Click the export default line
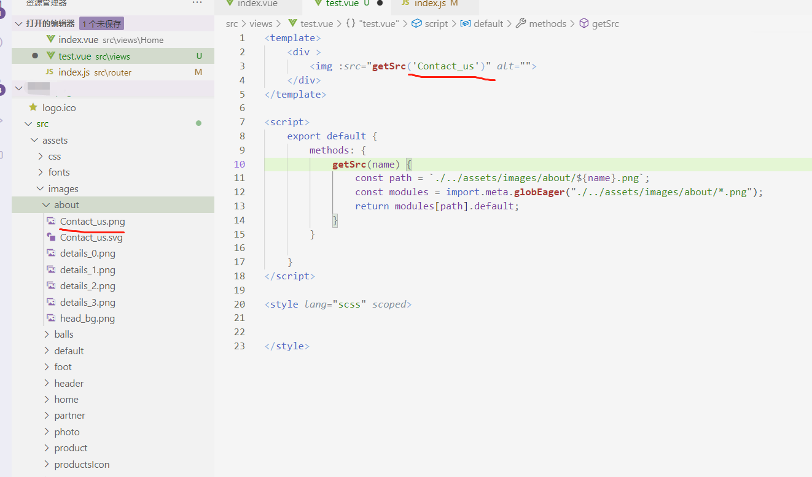Image resolution: width=812 pixels, height=477 pixels. 332,136
